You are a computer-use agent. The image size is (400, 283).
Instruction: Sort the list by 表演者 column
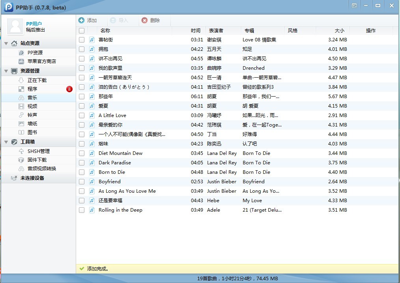[x=216, y=30]
